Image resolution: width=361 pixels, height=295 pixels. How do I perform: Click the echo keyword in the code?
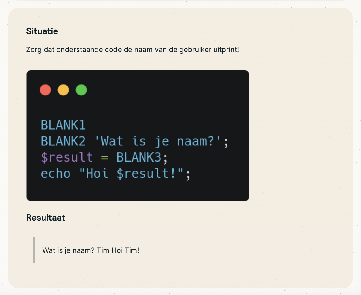click(56, 174)
